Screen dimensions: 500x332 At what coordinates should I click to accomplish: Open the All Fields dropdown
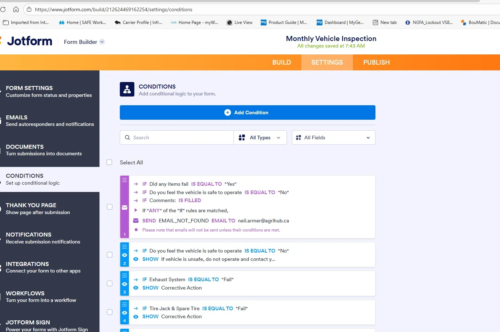[333, 138]
